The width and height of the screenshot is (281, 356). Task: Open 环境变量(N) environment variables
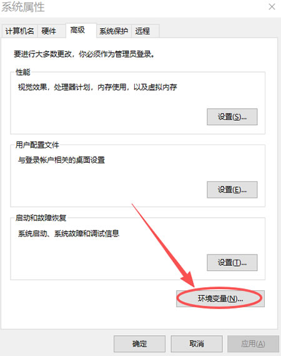pyautogui.click(x=220, y=298)
